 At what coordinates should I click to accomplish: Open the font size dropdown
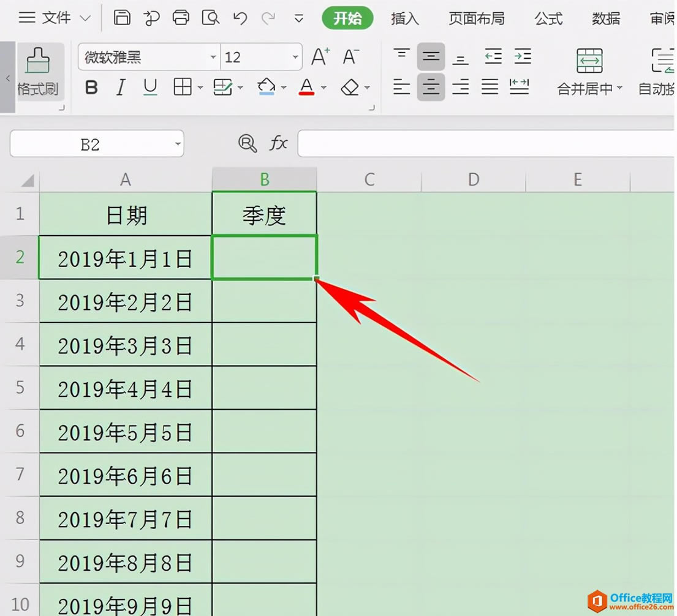(295, 57)
